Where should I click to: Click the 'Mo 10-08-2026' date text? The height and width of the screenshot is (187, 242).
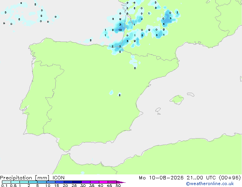(x=161, y=178)
